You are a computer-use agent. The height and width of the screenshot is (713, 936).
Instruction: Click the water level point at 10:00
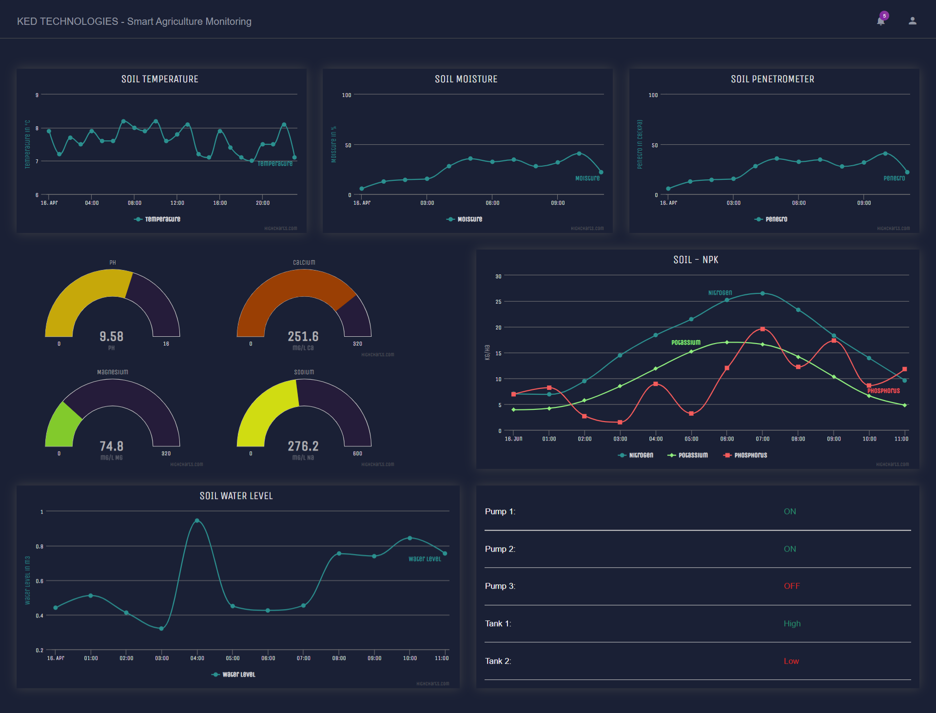[x=410, y=538]
